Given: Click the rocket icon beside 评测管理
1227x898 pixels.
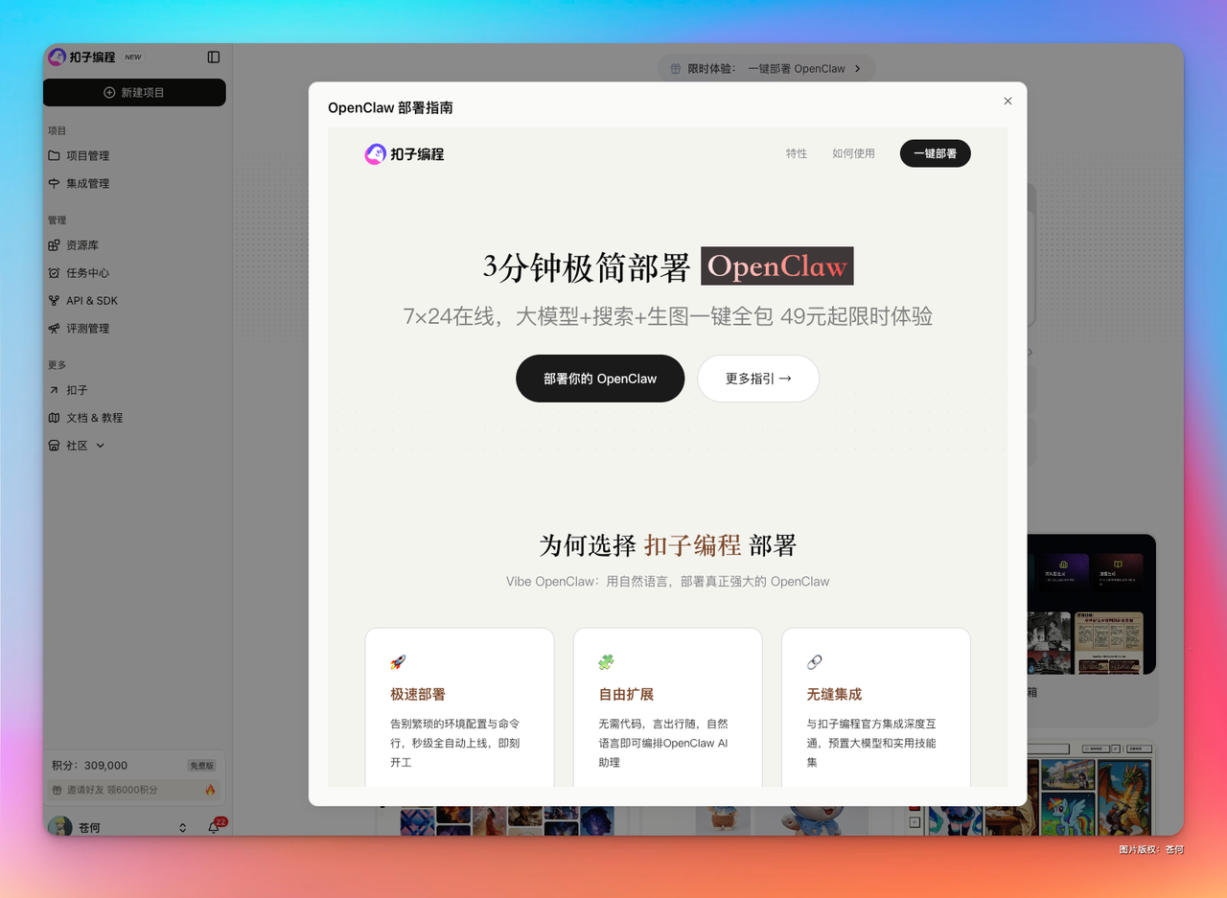Looking at the screenshot, I should 55,329.
